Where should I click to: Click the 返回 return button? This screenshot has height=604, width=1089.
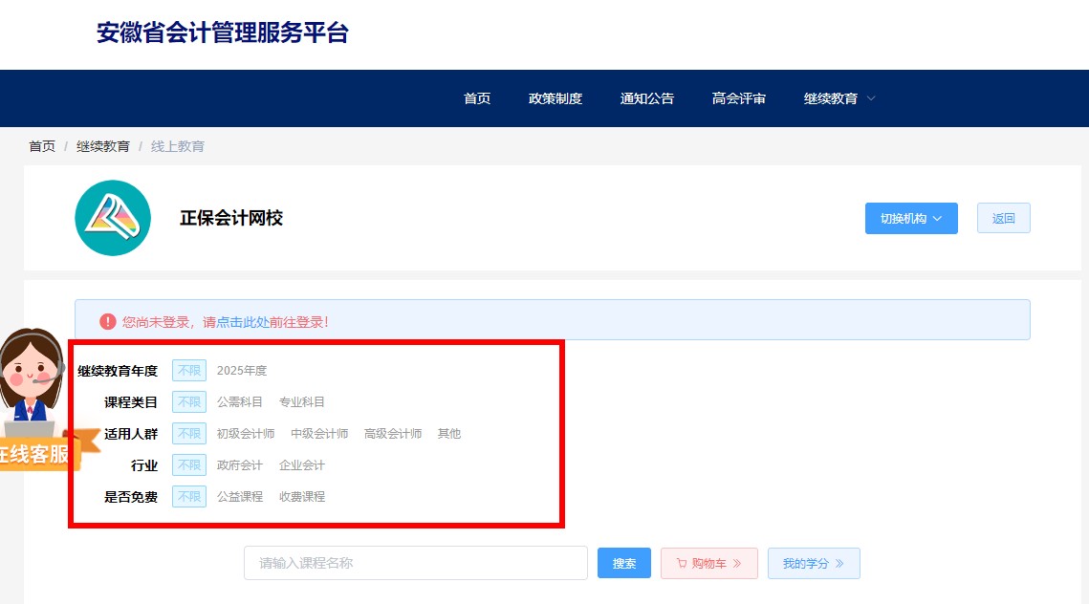(1003, 218)
